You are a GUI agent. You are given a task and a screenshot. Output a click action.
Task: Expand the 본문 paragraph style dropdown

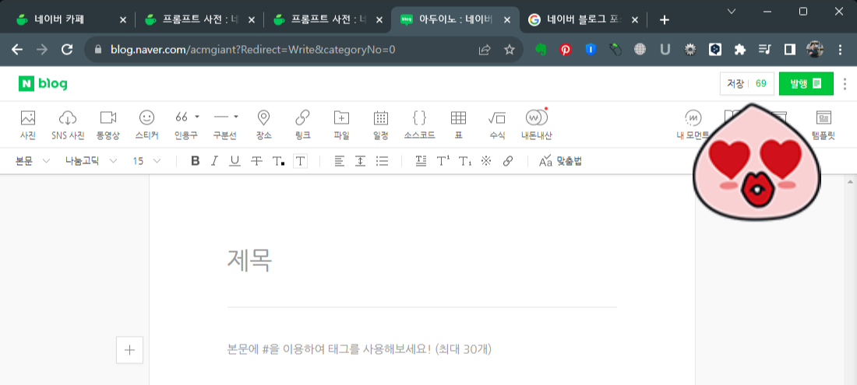[x=33, y=161]
